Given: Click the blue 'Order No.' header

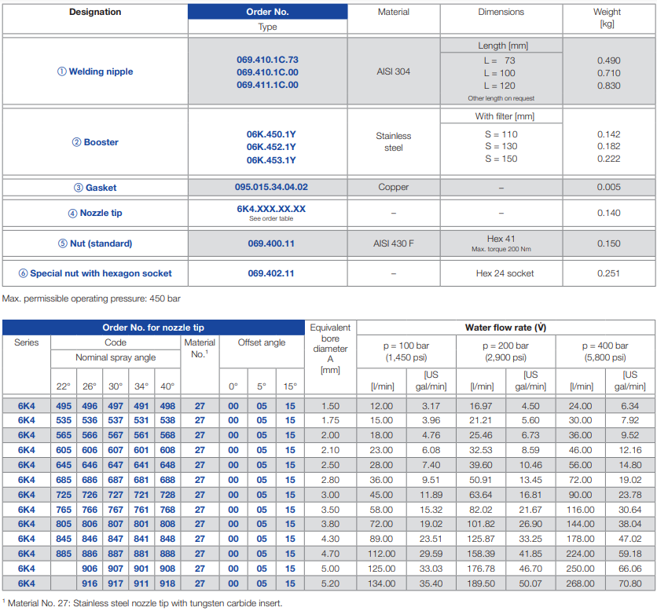Looking at the screenshot, I should 267,12.
